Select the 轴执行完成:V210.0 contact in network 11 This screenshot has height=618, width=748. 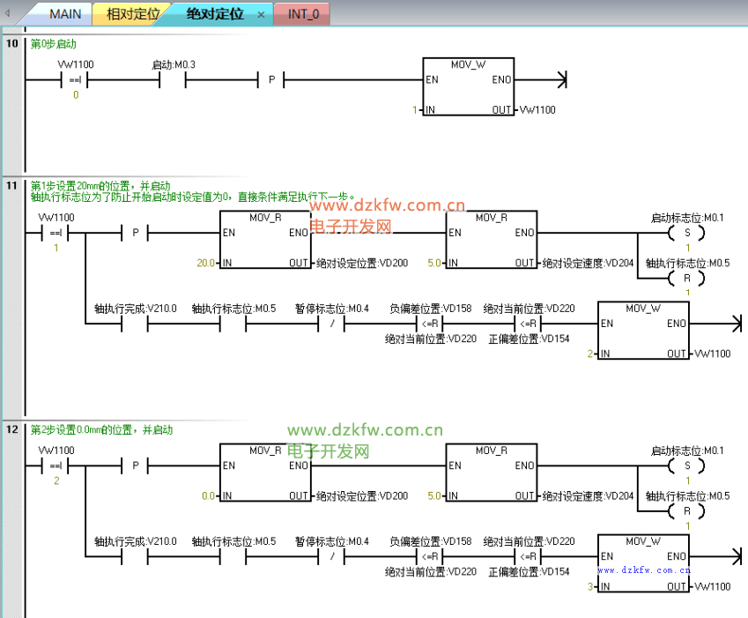135,324
